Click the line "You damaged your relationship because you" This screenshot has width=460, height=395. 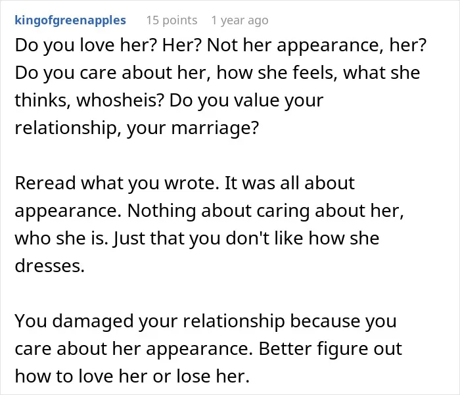(206, 321)
